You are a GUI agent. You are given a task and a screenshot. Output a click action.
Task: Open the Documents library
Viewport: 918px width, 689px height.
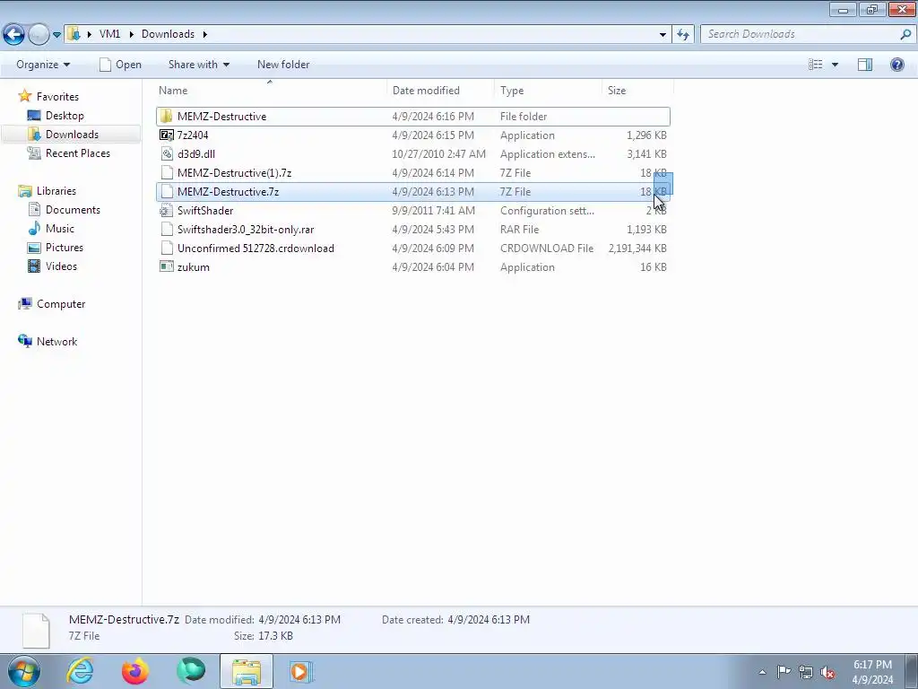pos(73,210)
